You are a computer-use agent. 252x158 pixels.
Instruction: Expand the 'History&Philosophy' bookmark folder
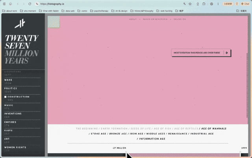point(142,11)
